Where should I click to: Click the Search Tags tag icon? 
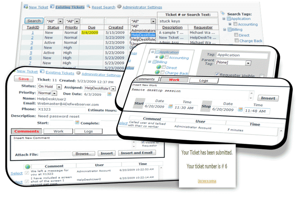click(x=223, y=13)
